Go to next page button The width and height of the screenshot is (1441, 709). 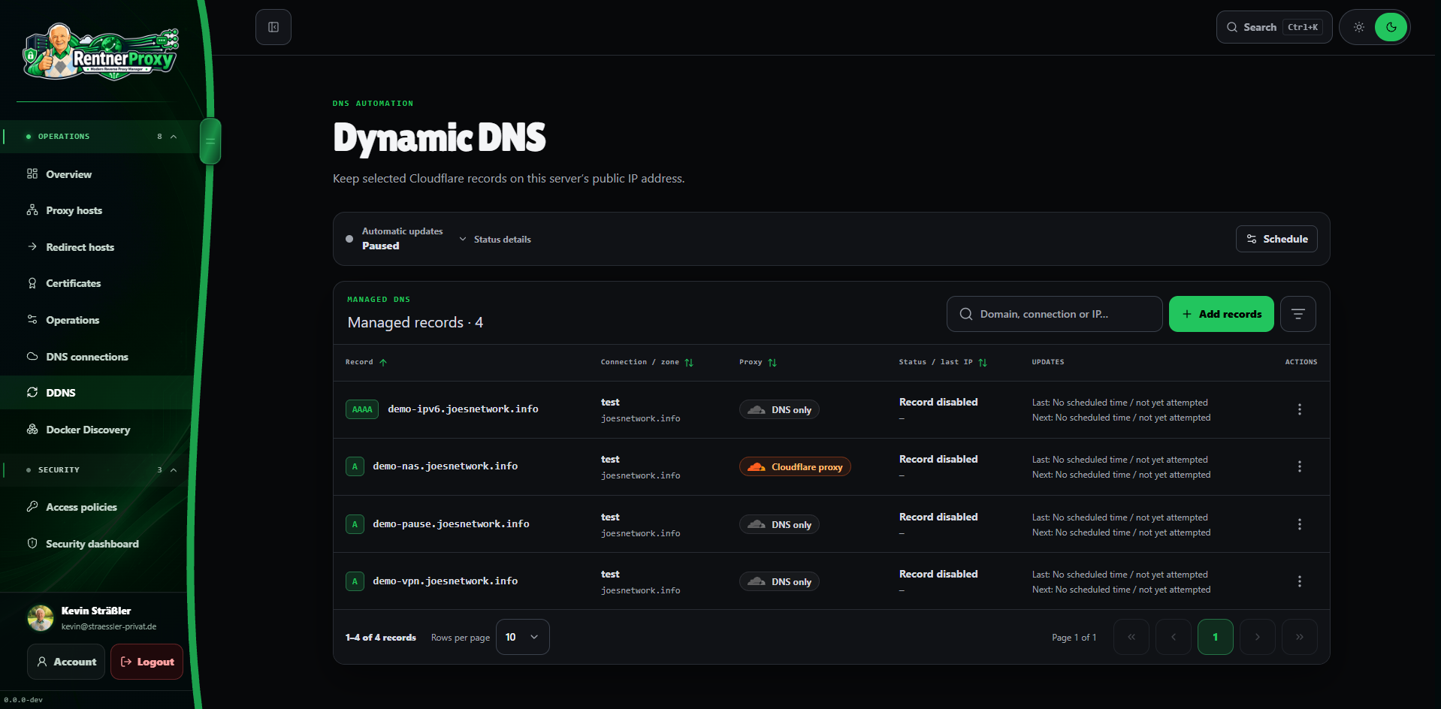[x=1258, y=637]
